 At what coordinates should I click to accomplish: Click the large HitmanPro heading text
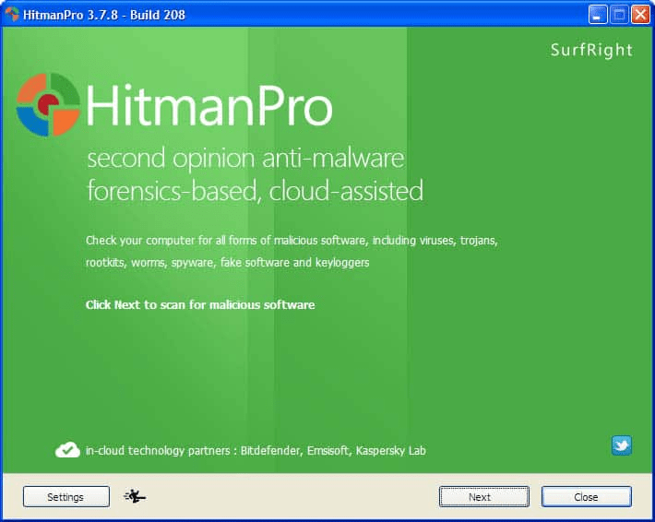[209, 106]
